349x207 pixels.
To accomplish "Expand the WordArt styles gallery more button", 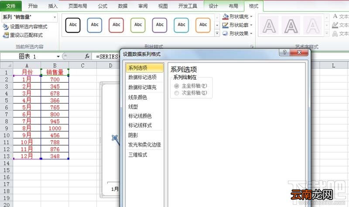I will pos(327,33).
